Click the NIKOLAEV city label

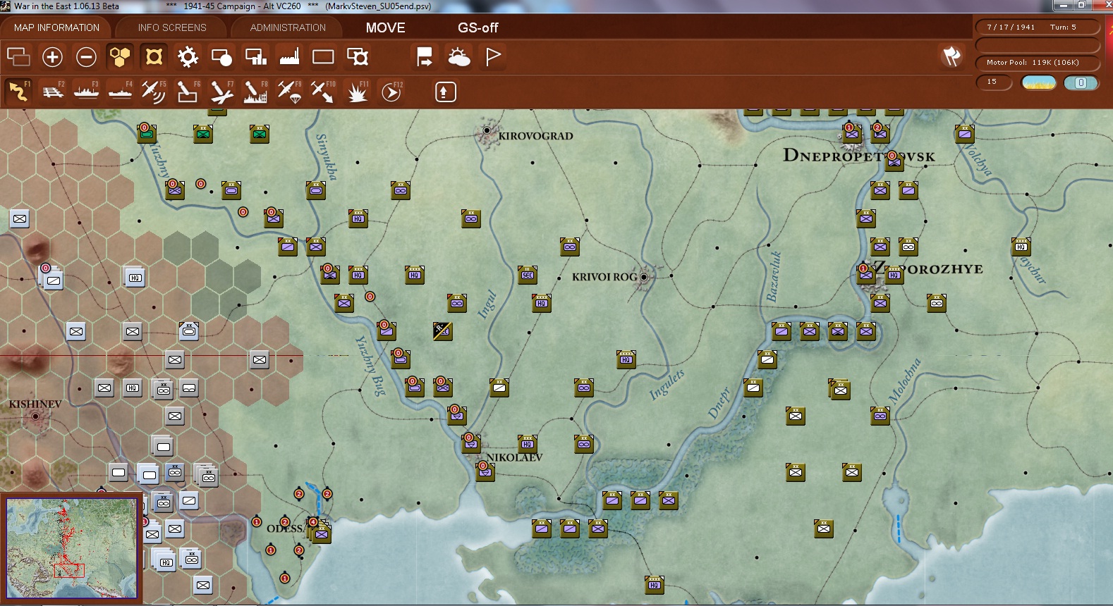click(x=515, y=457)
